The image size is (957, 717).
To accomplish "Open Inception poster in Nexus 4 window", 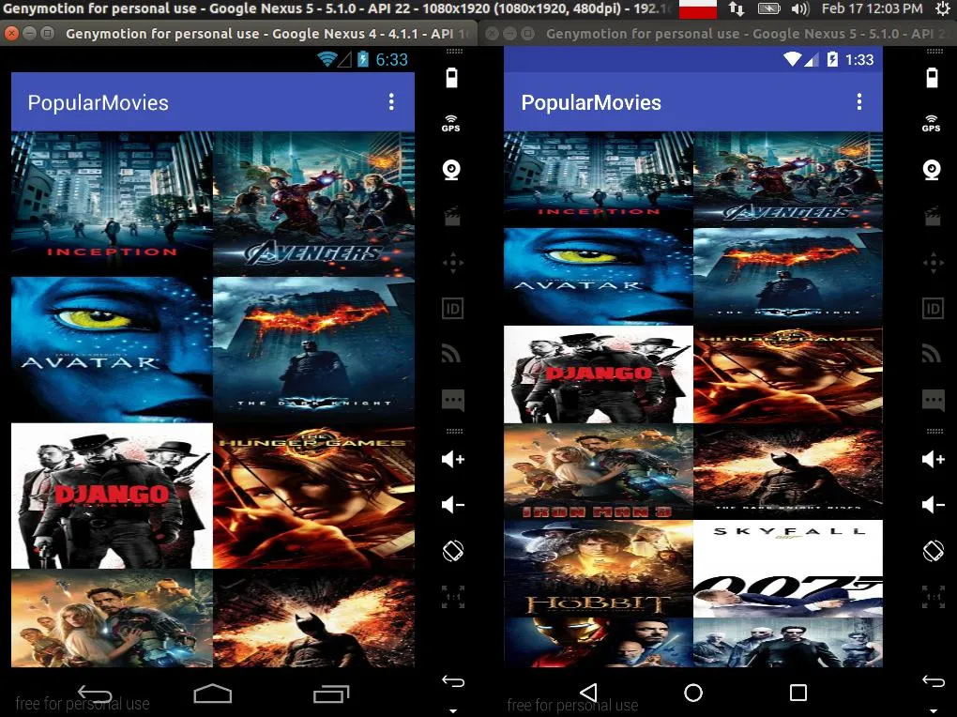I will point(112,204).
